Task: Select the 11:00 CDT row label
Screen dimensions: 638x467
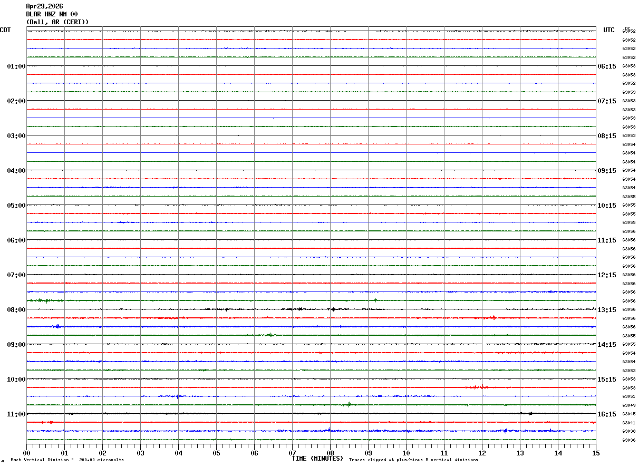Action: pyautogui.click(x=16, y=414)
